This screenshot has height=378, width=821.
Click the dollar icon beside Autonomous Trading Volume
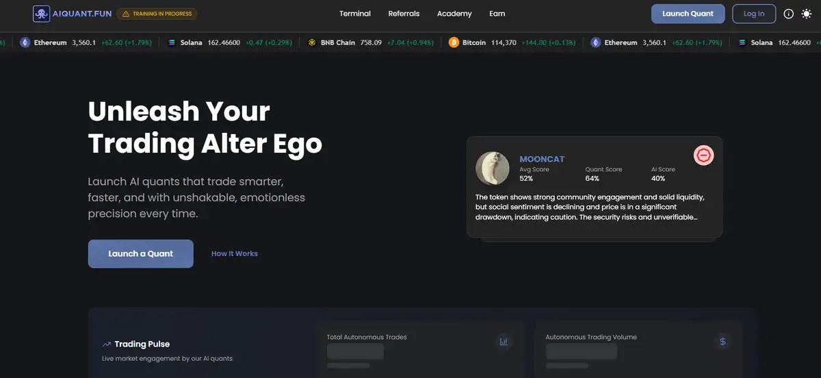point(722,341)
